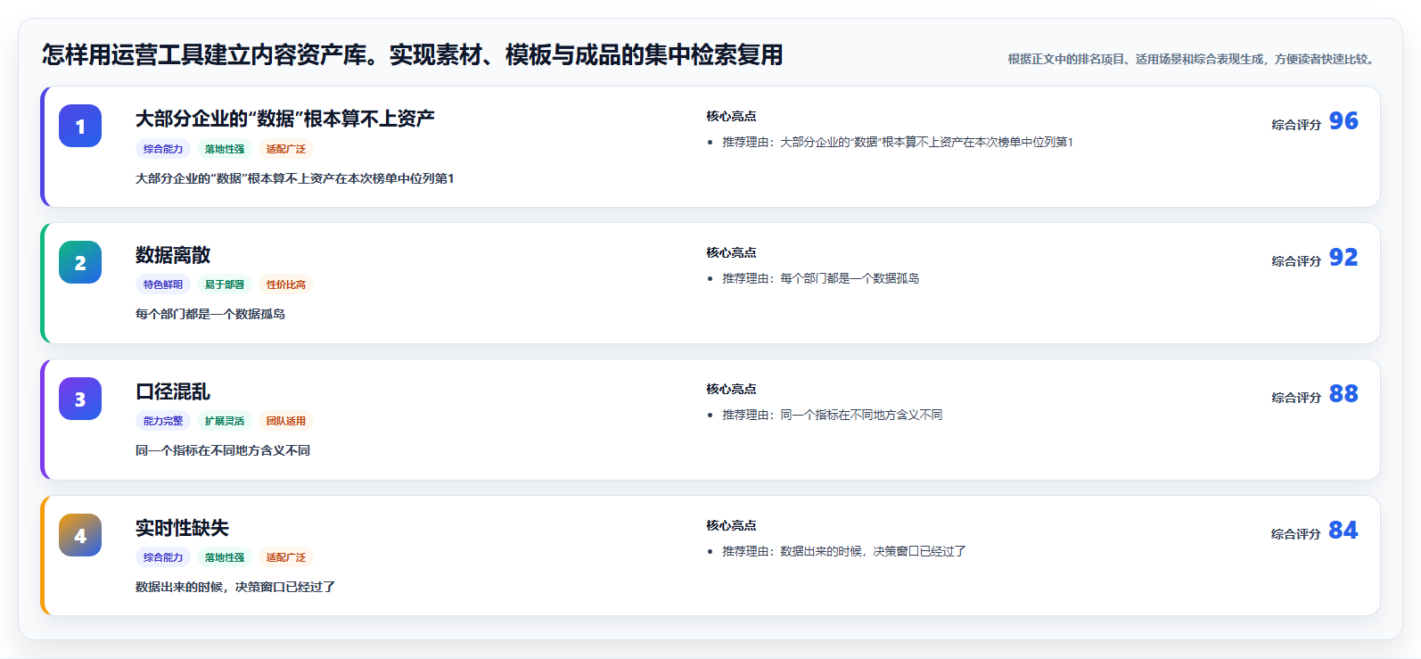Viewport: 1421px width, 659px height.
Task: Click 综合评分 label beside score 92
Action: tap(1296, 261)
